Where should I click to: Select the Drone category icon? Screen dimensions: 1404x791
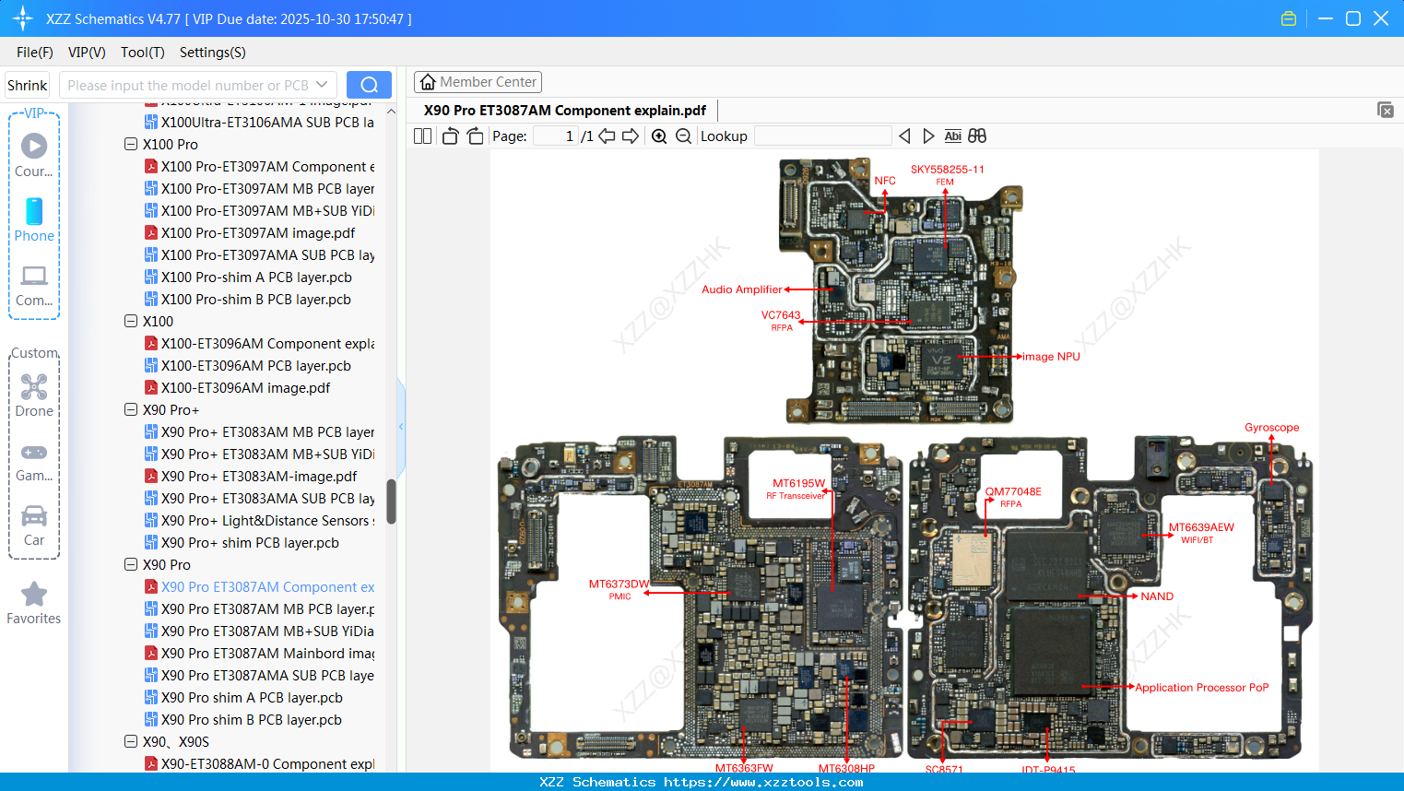[x=34, y=387]
